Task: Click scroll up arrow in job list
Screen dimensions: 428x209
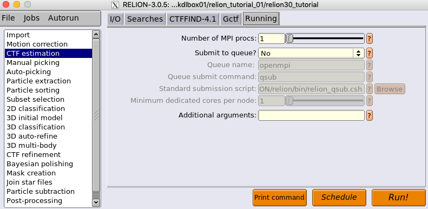Action: pos(96,35)
